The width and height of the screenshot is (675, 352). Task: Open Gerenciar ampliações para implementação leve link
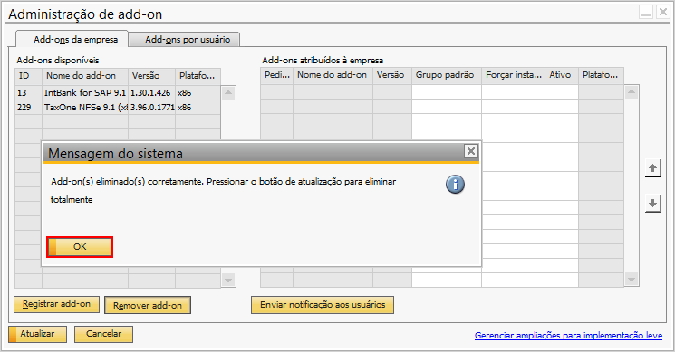568,335
